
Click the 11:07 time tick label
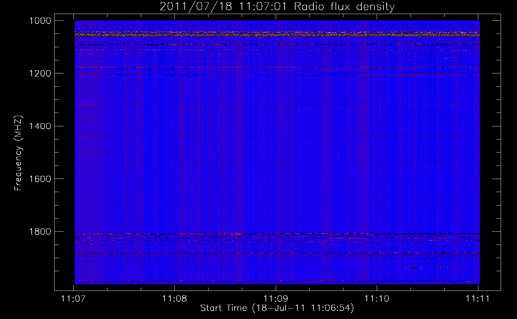pyautogui.click(x=73, y=299)
